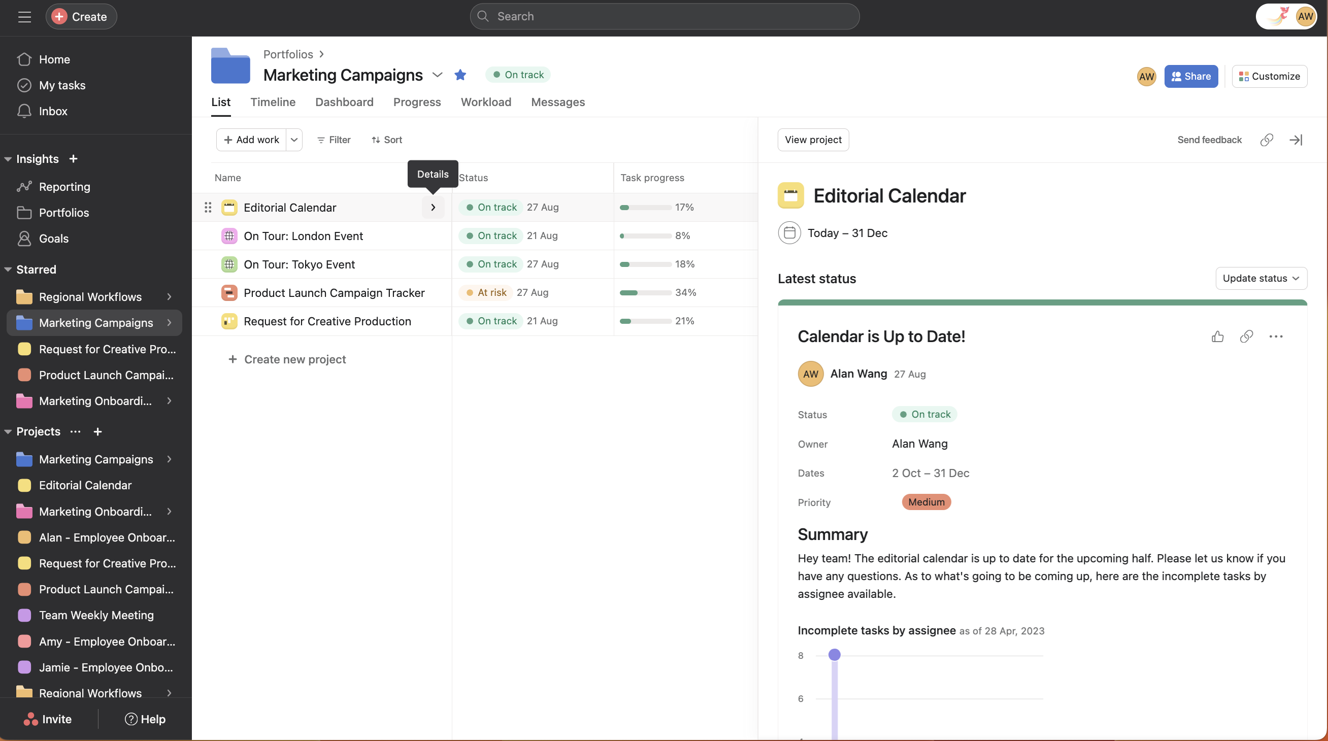1328x741 pixels.
Task: Open the status update more options menu
Action: 1275,336
